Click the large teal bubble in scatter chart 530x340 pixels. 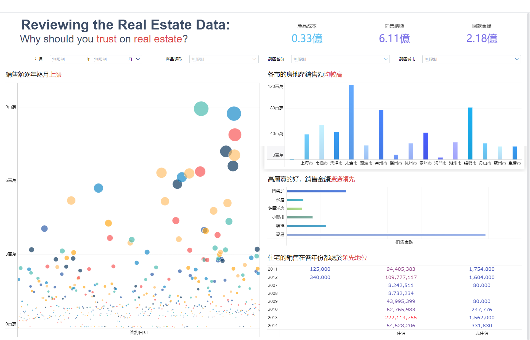201,109
